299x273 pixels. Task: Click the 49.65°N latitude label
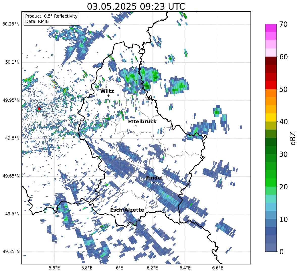(11, 176)
